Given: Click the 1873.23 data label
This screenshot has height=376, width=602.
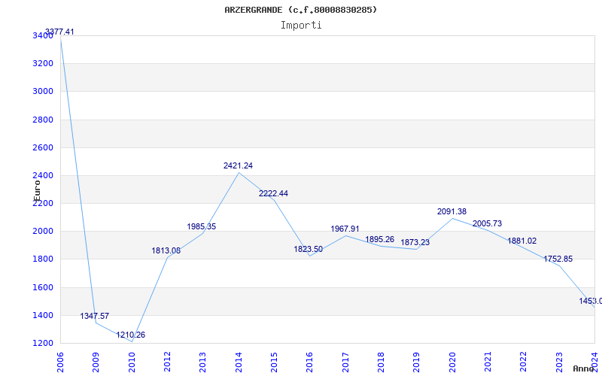Looking at the screenshot, I should [x=415, y=242].
